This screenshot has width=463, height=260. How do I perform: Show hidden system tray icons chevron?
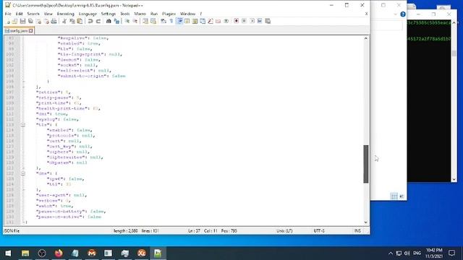tap(391, 253)
